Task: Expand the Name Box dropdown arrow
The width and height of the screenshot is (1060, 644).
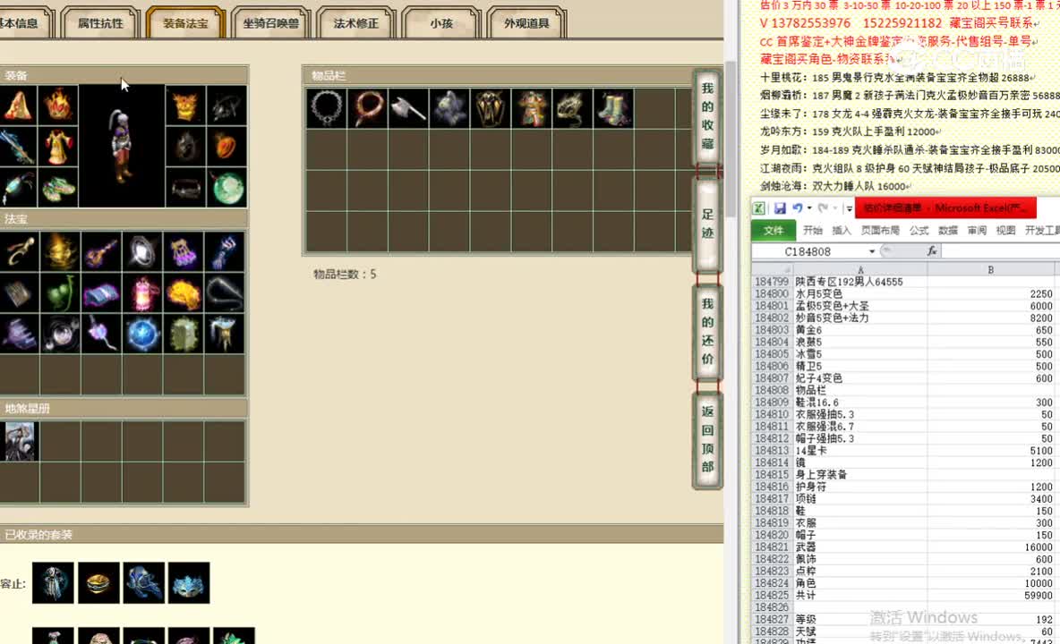Action: 872,251
